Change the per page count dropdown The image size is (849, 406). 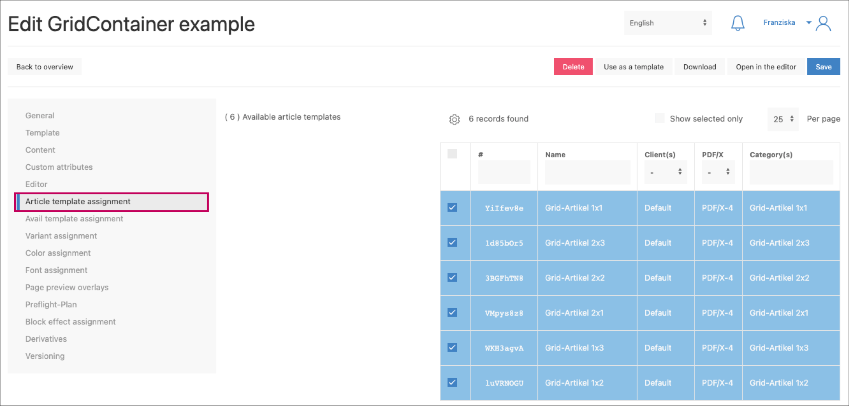[783, 119]
